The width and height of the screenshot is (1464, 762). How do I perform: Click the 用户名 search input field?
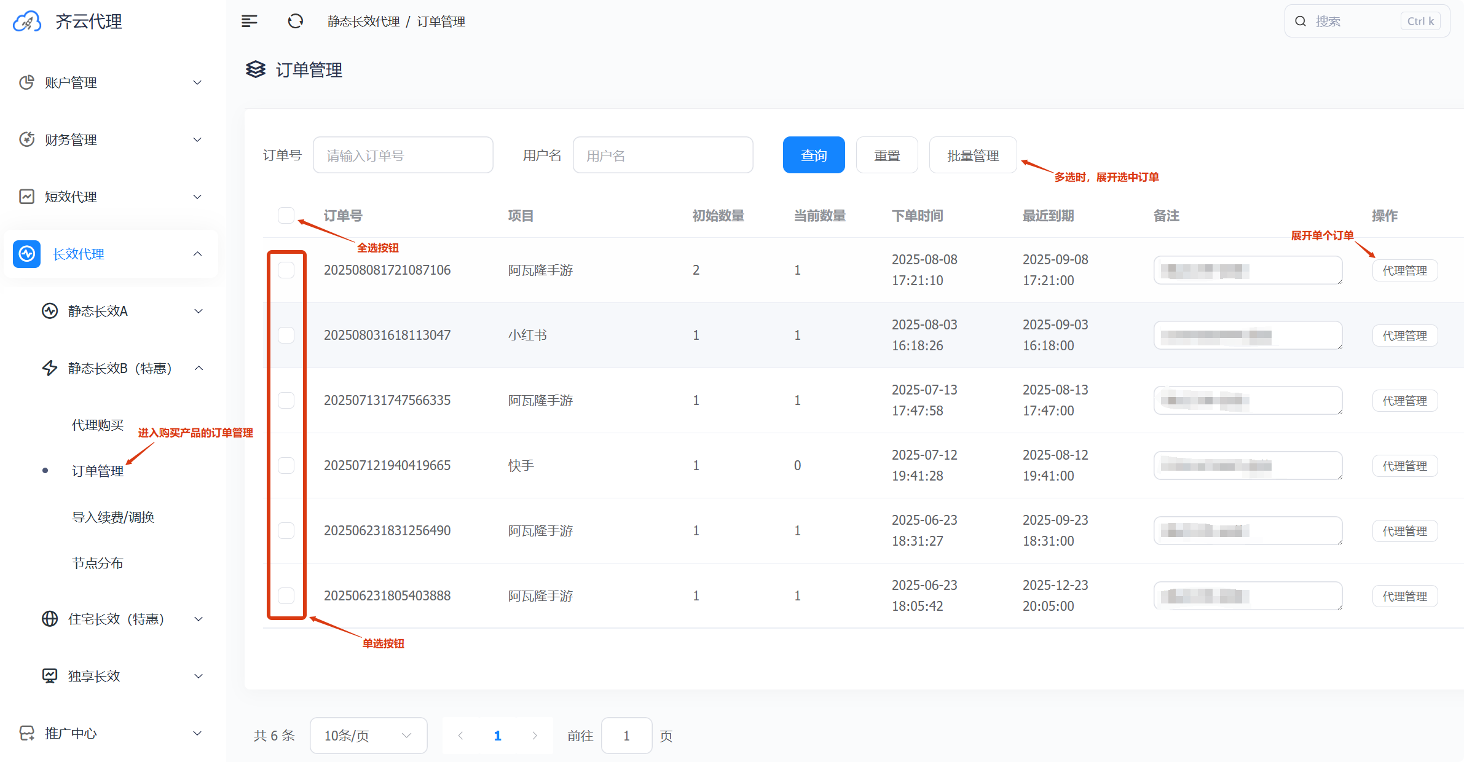tap(663, 155)
